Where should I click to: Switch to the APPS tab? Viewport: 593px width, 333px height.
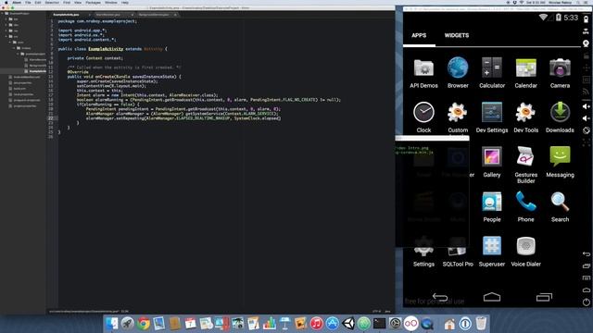pos(419,35)
